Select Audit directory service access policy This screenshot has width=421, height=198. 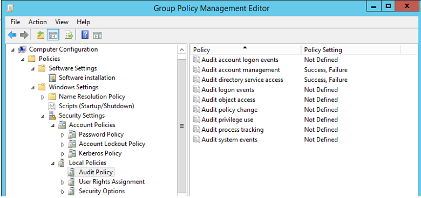click(x=242, y=80)
